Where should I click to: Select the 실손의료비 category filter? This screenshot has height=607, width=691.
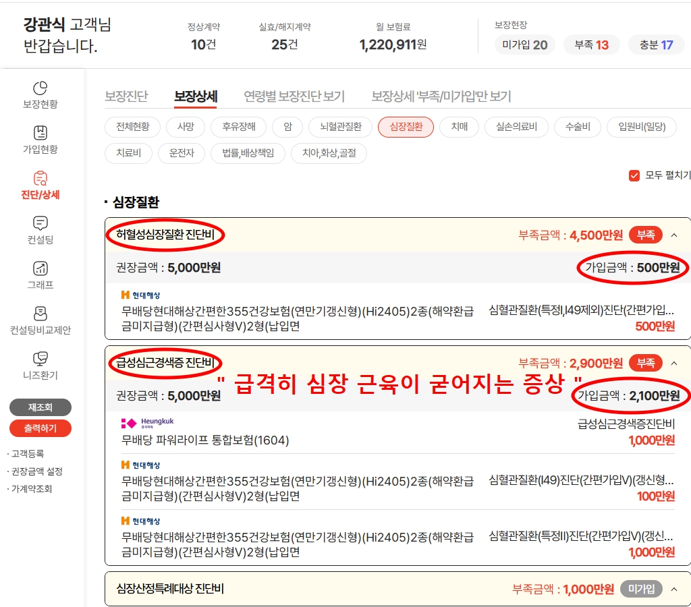(x=516, y=127)
